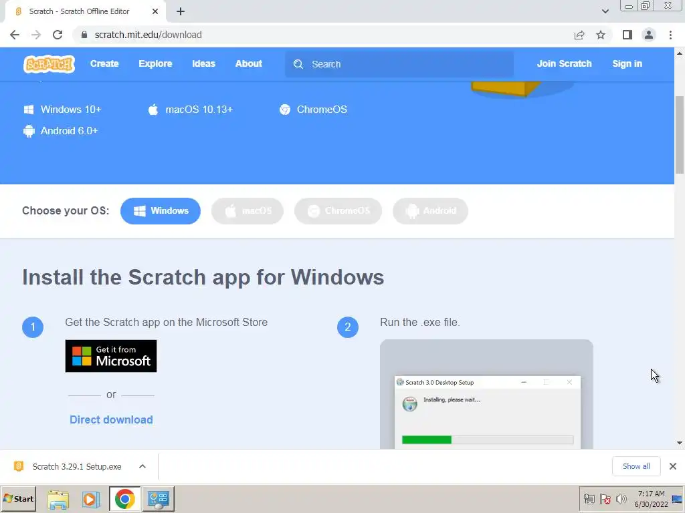
Task: Open Scratch 3.29.1 Setup.exe download
Action: (x=77, y=466)
